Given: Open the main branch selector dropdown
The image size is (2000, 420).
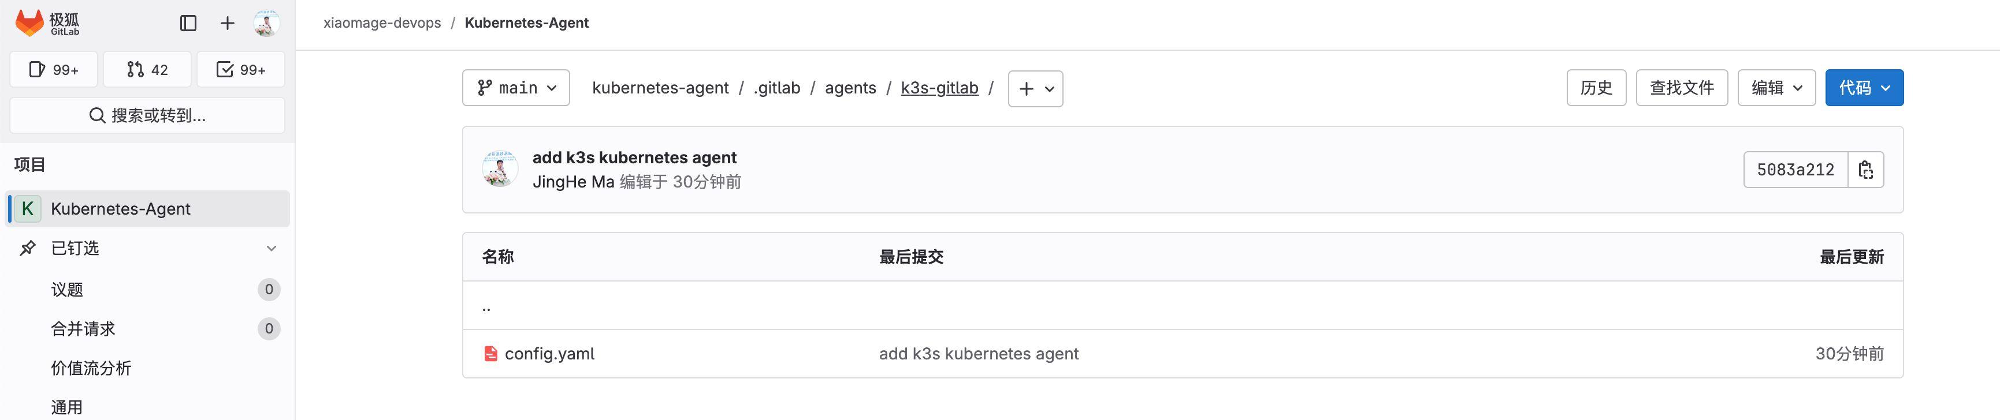Looking at the screenshot, I should pos(515,88).
